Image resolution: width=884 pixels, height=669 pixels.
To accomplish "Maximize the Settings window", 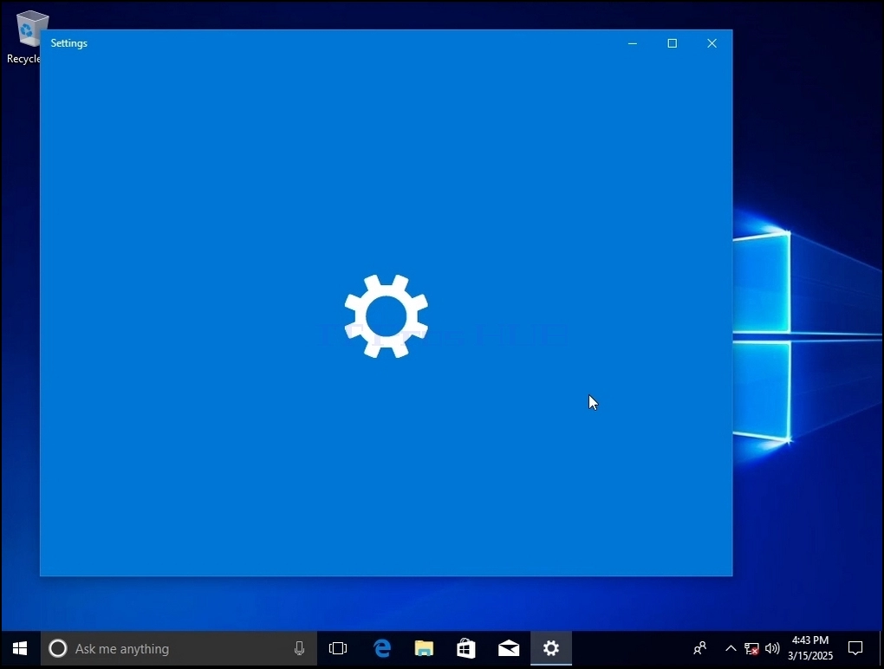I will pos(672,43).
